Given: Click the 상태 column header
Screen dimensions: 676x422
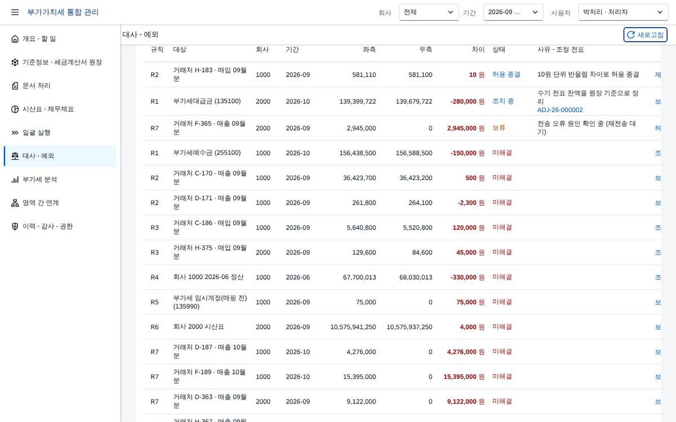Looking at the screenshot, I should (x=499, y=50).
